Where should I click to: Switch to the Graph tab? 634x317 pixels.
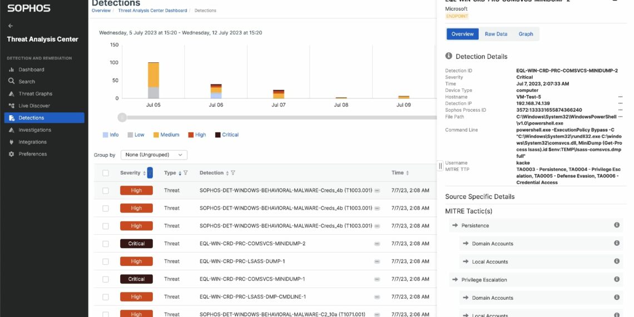tap(526, 34)
